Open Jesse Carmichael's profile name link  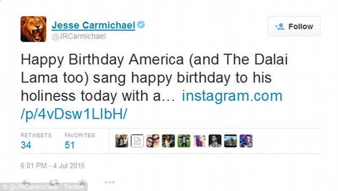click(x=93, y=25)
